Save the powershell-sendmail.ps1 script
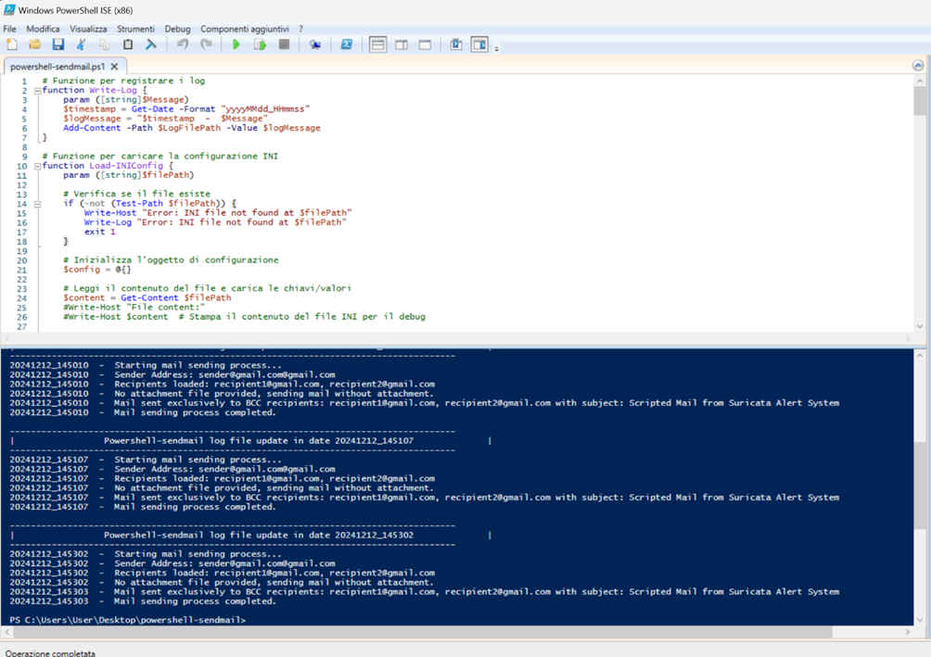 tap(58, 44)
